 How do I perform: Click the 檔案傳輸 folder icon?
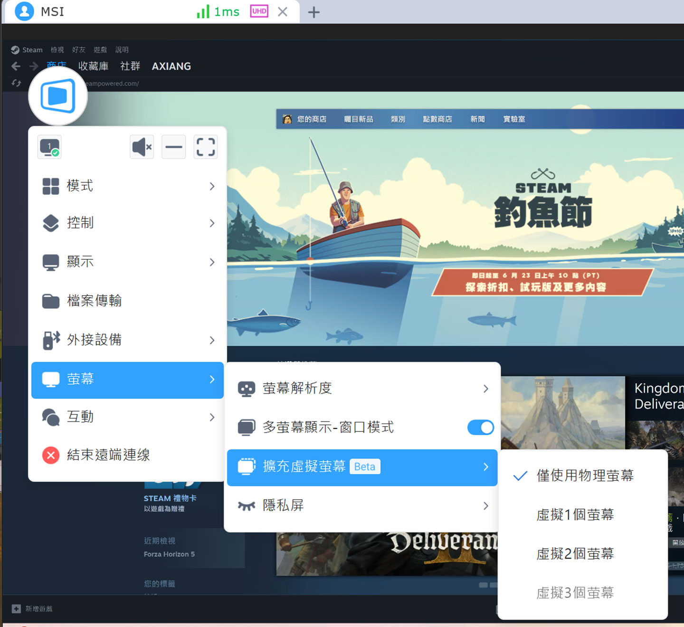click(51, 301)
